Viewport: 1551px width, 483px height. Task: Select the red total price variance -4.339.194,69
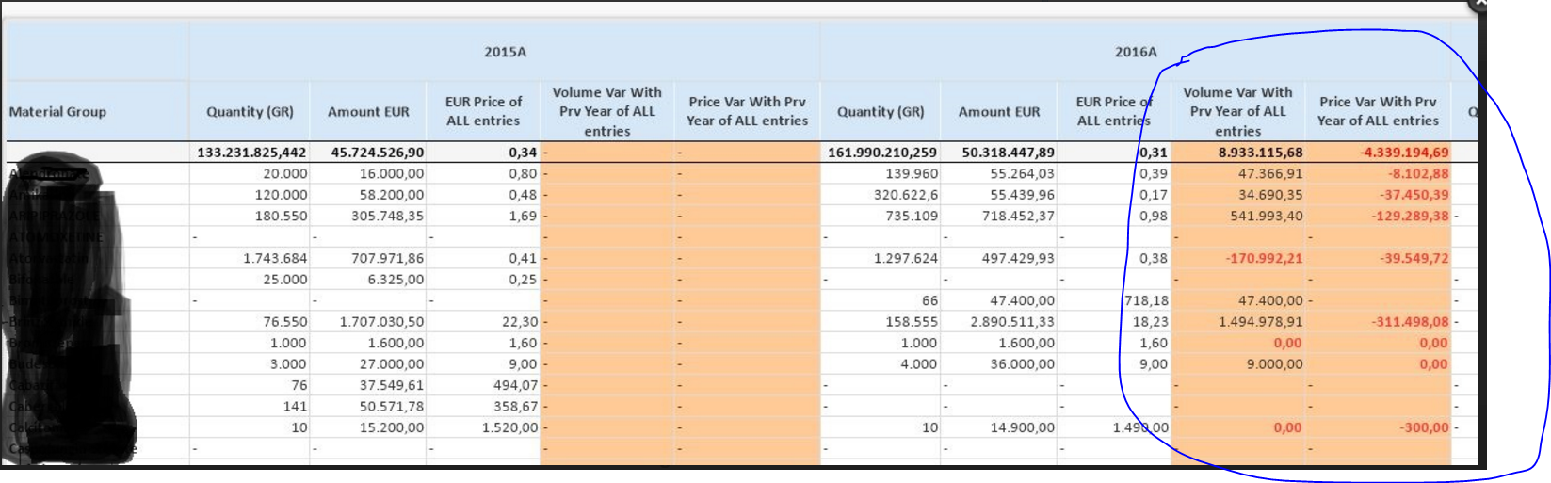tap(1404, 153)
